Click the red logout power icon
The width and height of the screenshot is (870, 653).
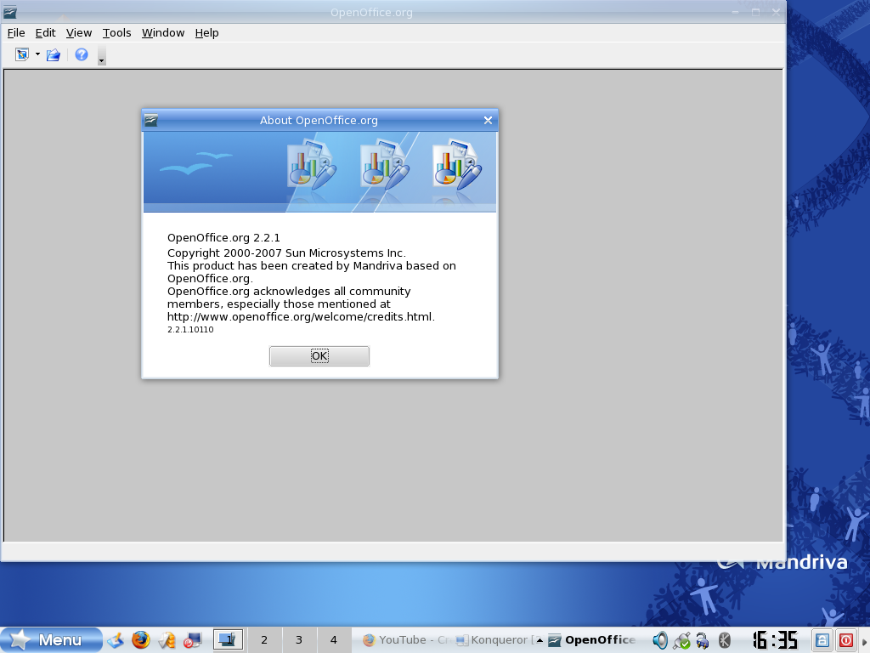(x=847, y=639)
